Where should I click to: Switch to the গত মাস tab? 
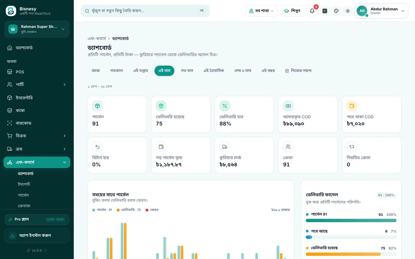(187, 71)
